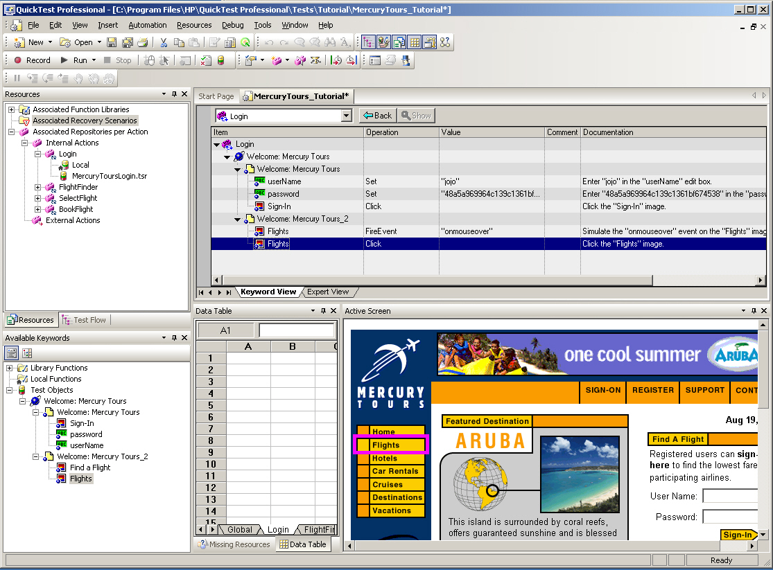Pin the Resources panel
The image size is (773, 570).
click(174, 94)
